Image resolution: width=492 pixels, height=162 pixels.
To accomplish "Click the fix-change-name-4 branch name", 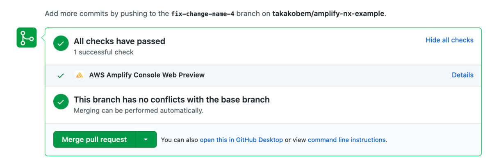I will pyautogui.click(x=203, y=14).
